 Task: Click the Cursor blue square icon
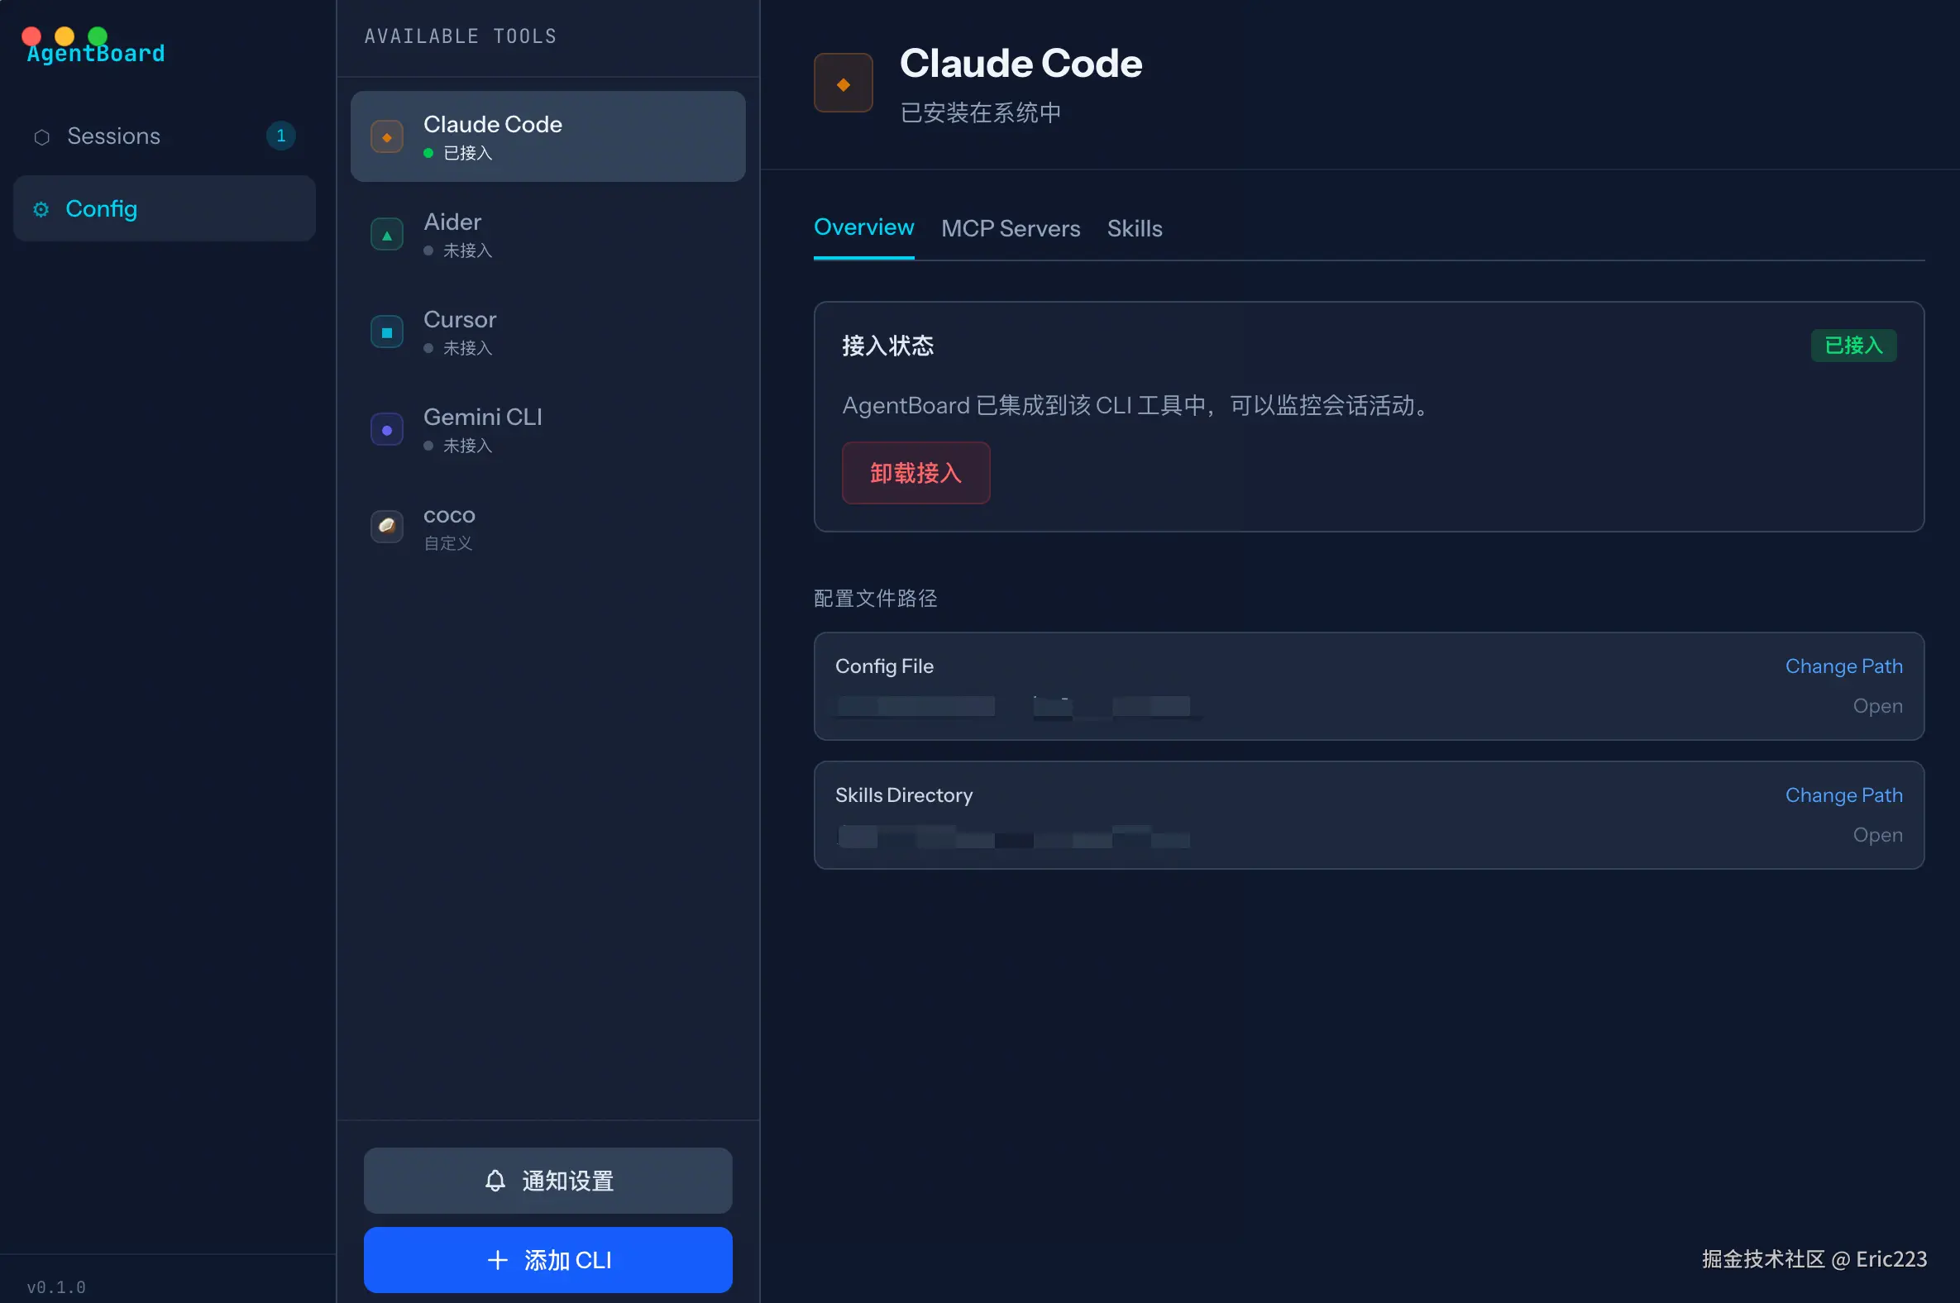386,332
